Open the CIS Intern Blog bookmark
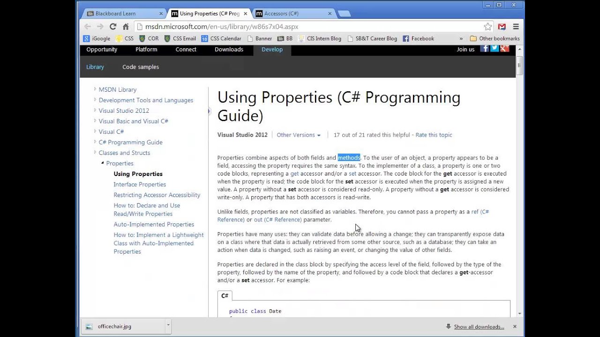The image size is (600, 337). point(320,38)
